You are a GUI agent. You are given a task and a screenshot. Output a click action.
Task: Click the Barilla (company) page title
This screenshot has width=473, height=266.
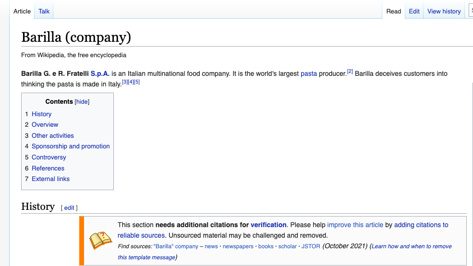coord(76,37)
